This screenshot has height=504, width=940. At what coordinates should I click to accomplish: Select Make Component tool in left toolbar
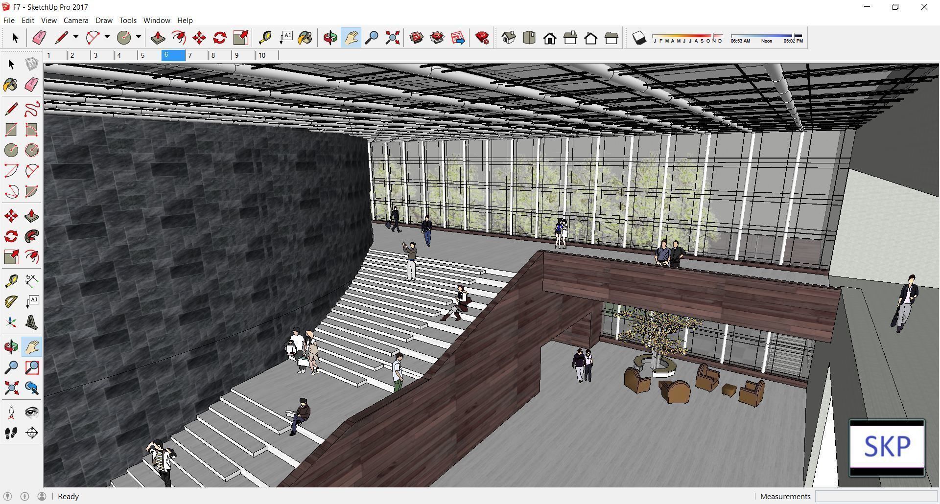[x=32, y=64]
